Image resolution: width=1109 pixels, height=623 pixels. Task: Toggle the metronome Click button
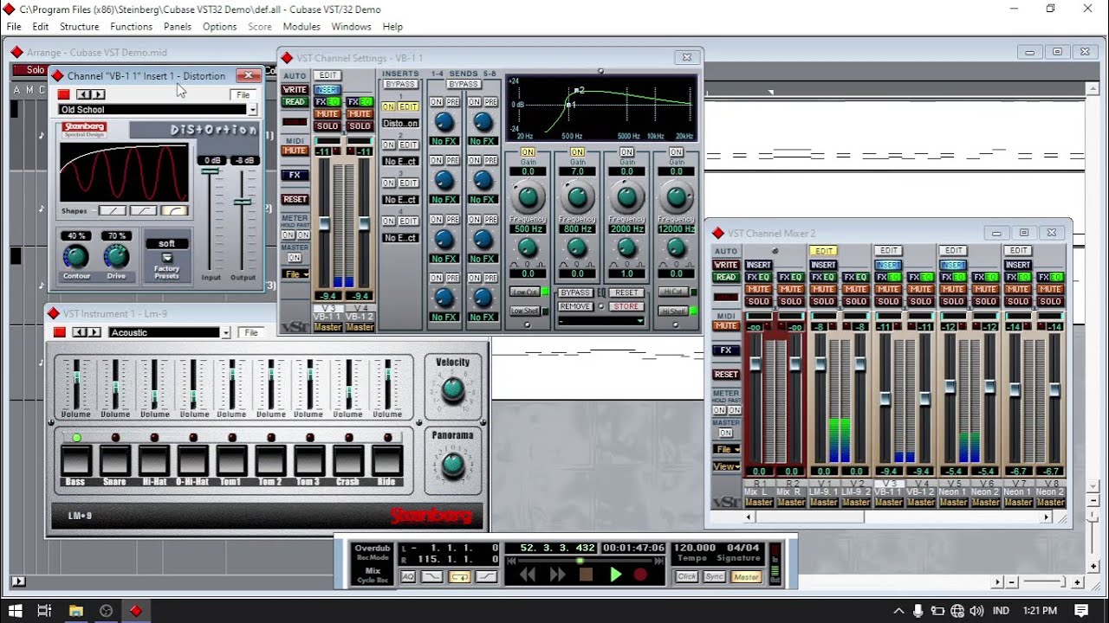tap(687, 577)
